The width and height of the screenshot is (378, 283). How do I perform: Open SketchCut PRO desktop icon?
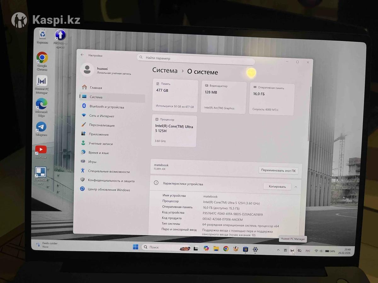click(x=41, y=173)
